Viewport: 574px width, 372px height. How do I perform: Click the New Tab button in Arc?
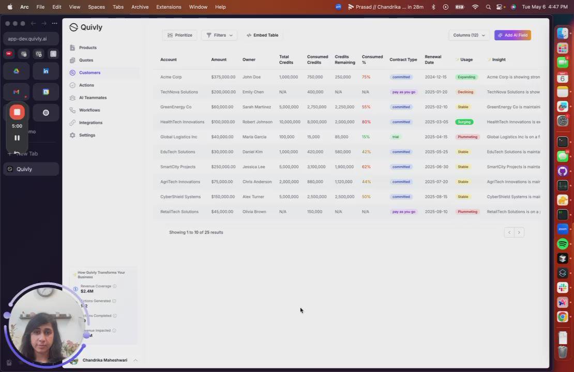[x=26, y=153]
